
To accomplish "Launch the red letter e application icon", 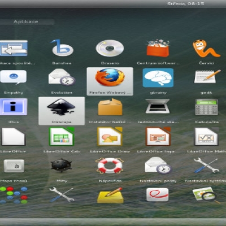I will [x=158, y=195].
